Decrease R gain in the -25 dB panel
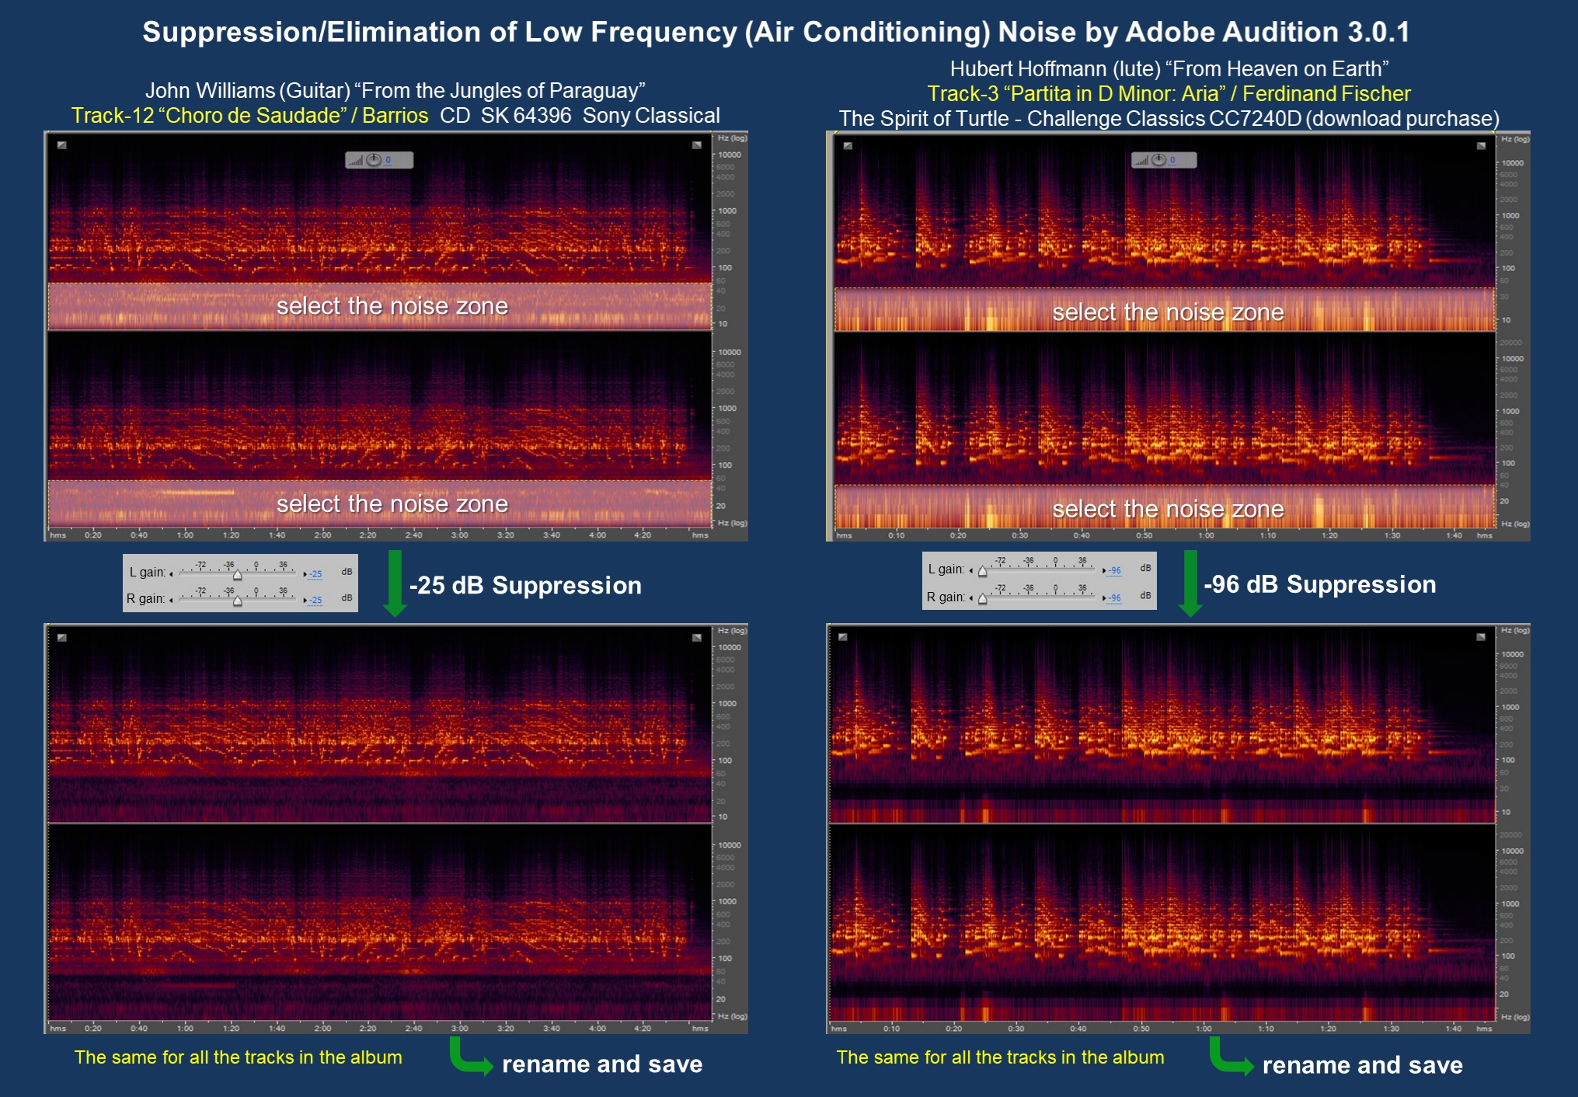Viewport: 1578px width, 1097px height. [x=171, y=600]
